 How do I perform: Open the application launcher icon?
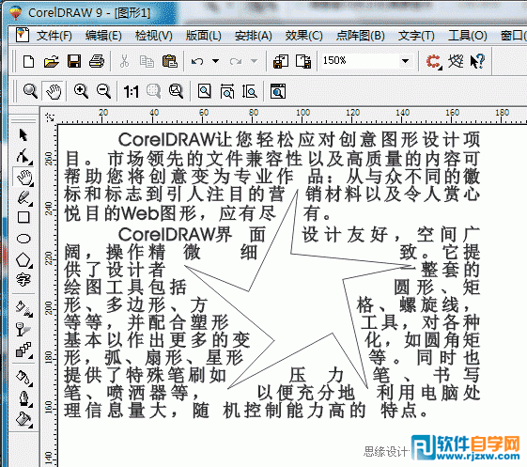click(434, 62)
